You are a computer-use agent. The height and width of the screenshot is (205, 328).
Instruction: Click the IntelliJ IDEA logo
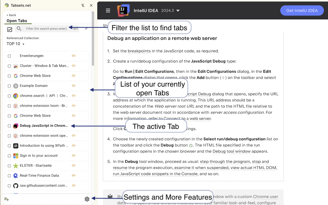tap(123, 10)
